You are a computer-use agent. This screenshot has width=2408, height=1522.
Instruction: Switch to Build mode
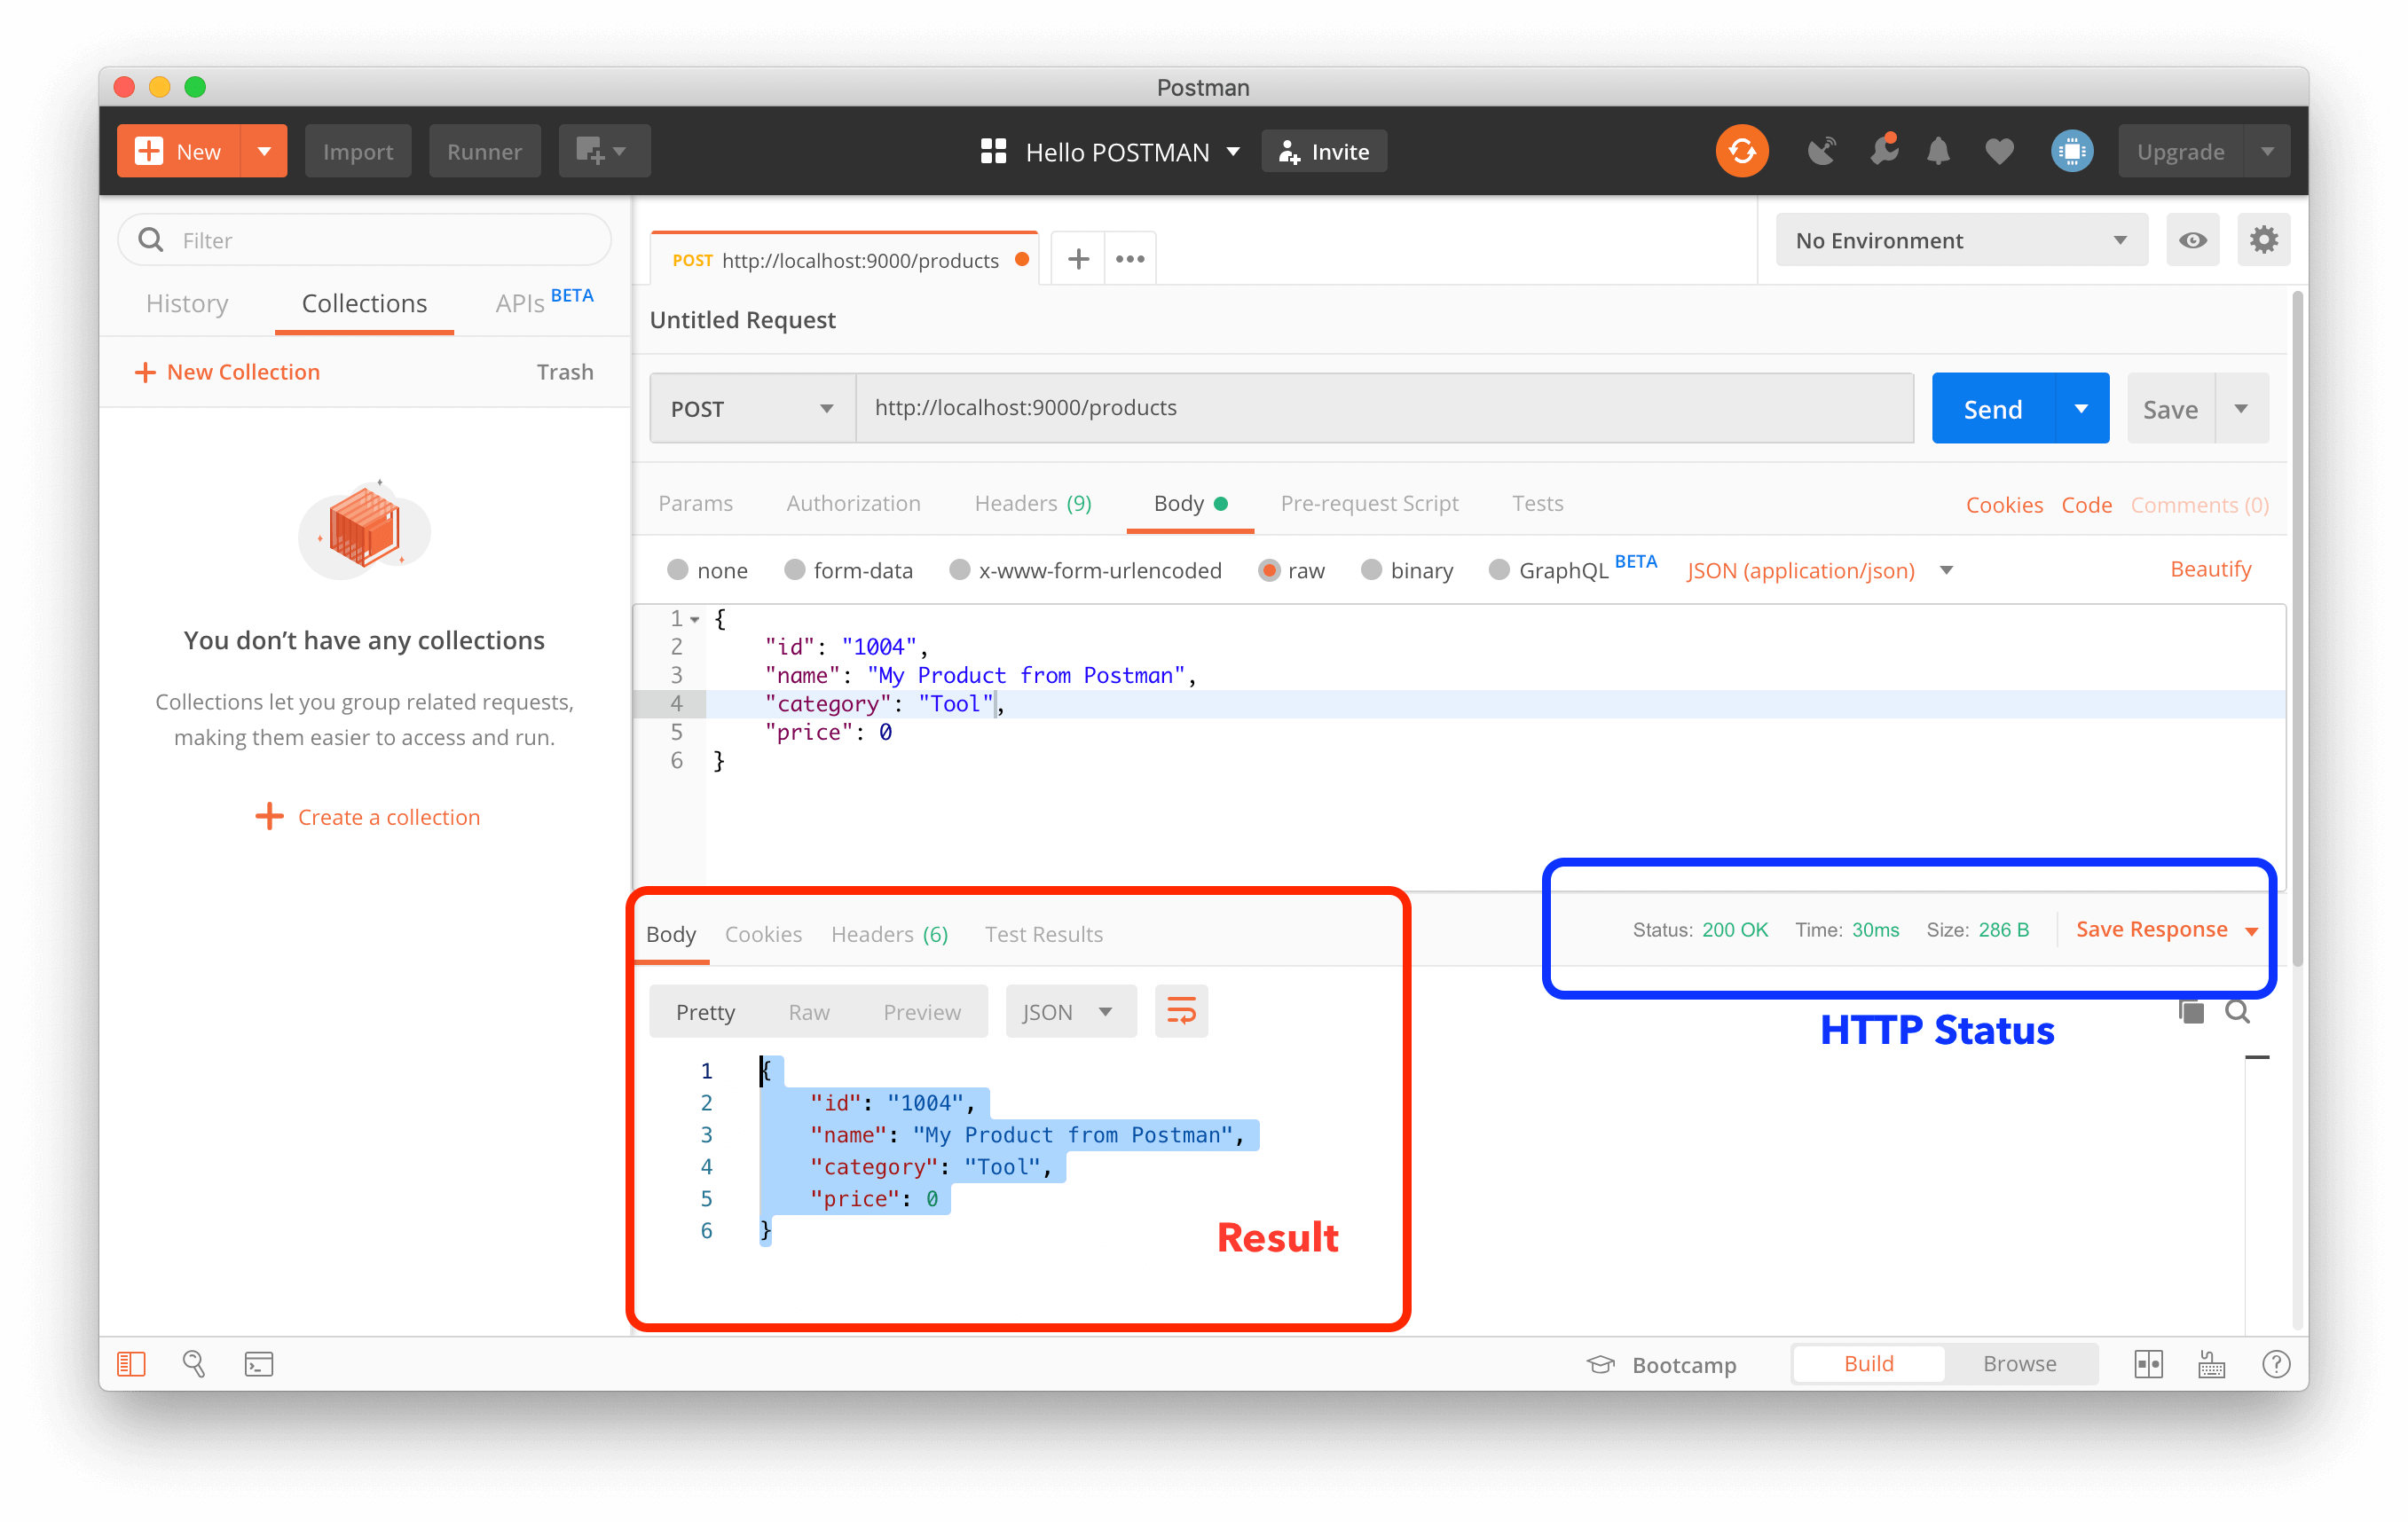click(x=1868, y=1363)
